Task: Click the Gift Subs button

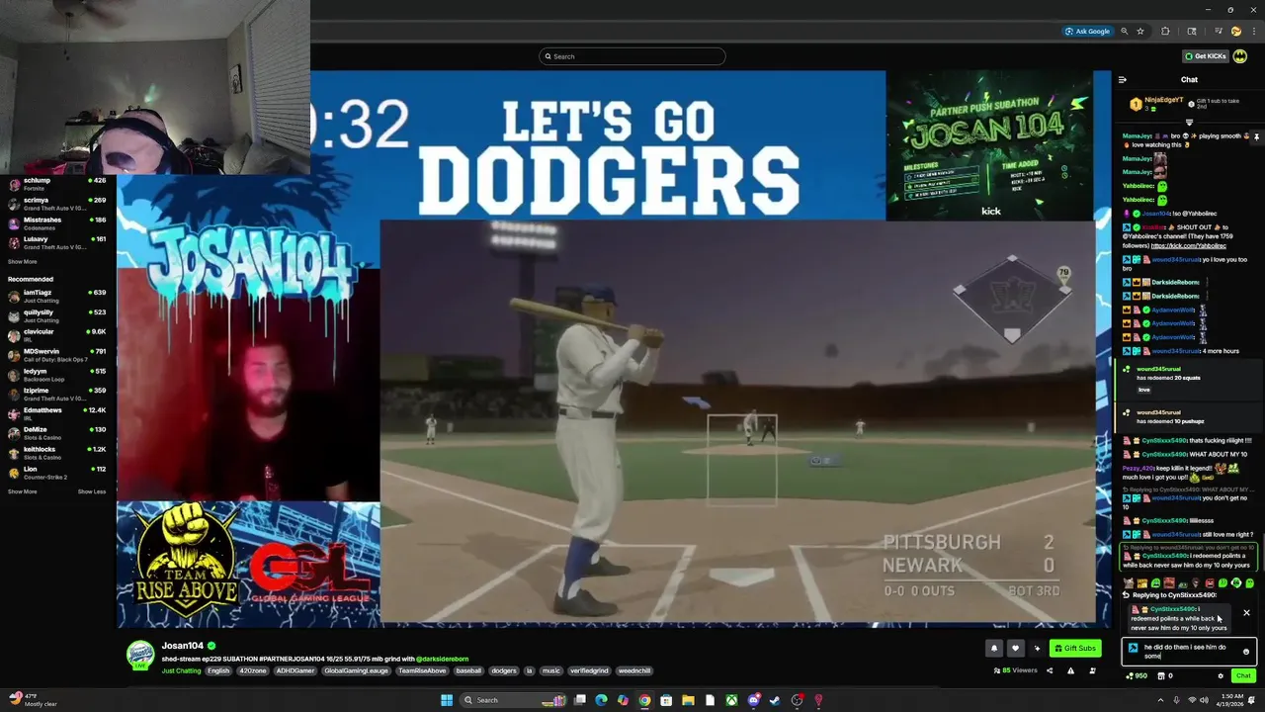Action: [x=1074, y=649]
